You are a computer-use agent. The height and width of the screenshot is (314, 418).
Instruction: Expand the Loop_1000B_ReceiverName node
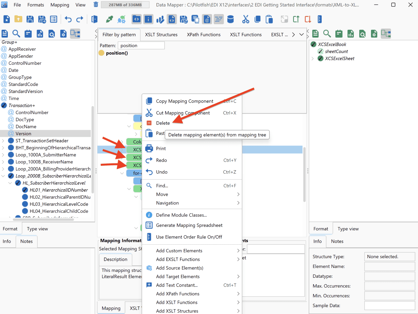pyautogui.click(x=3, y=162)
